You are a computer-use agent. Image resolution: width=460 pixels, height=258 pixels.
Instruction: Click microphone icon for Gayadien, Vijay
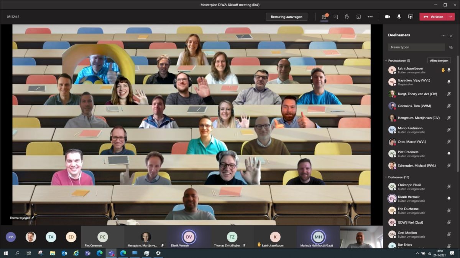[x=449, y=82]
